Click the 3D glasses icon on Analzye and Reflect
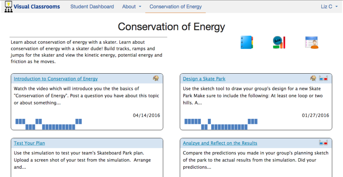This screenshot has width=343, height=177. [x=323, y=143]
